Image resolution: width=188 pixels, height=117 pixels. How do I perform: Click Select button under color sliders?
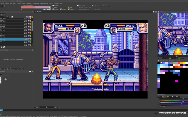160,107
